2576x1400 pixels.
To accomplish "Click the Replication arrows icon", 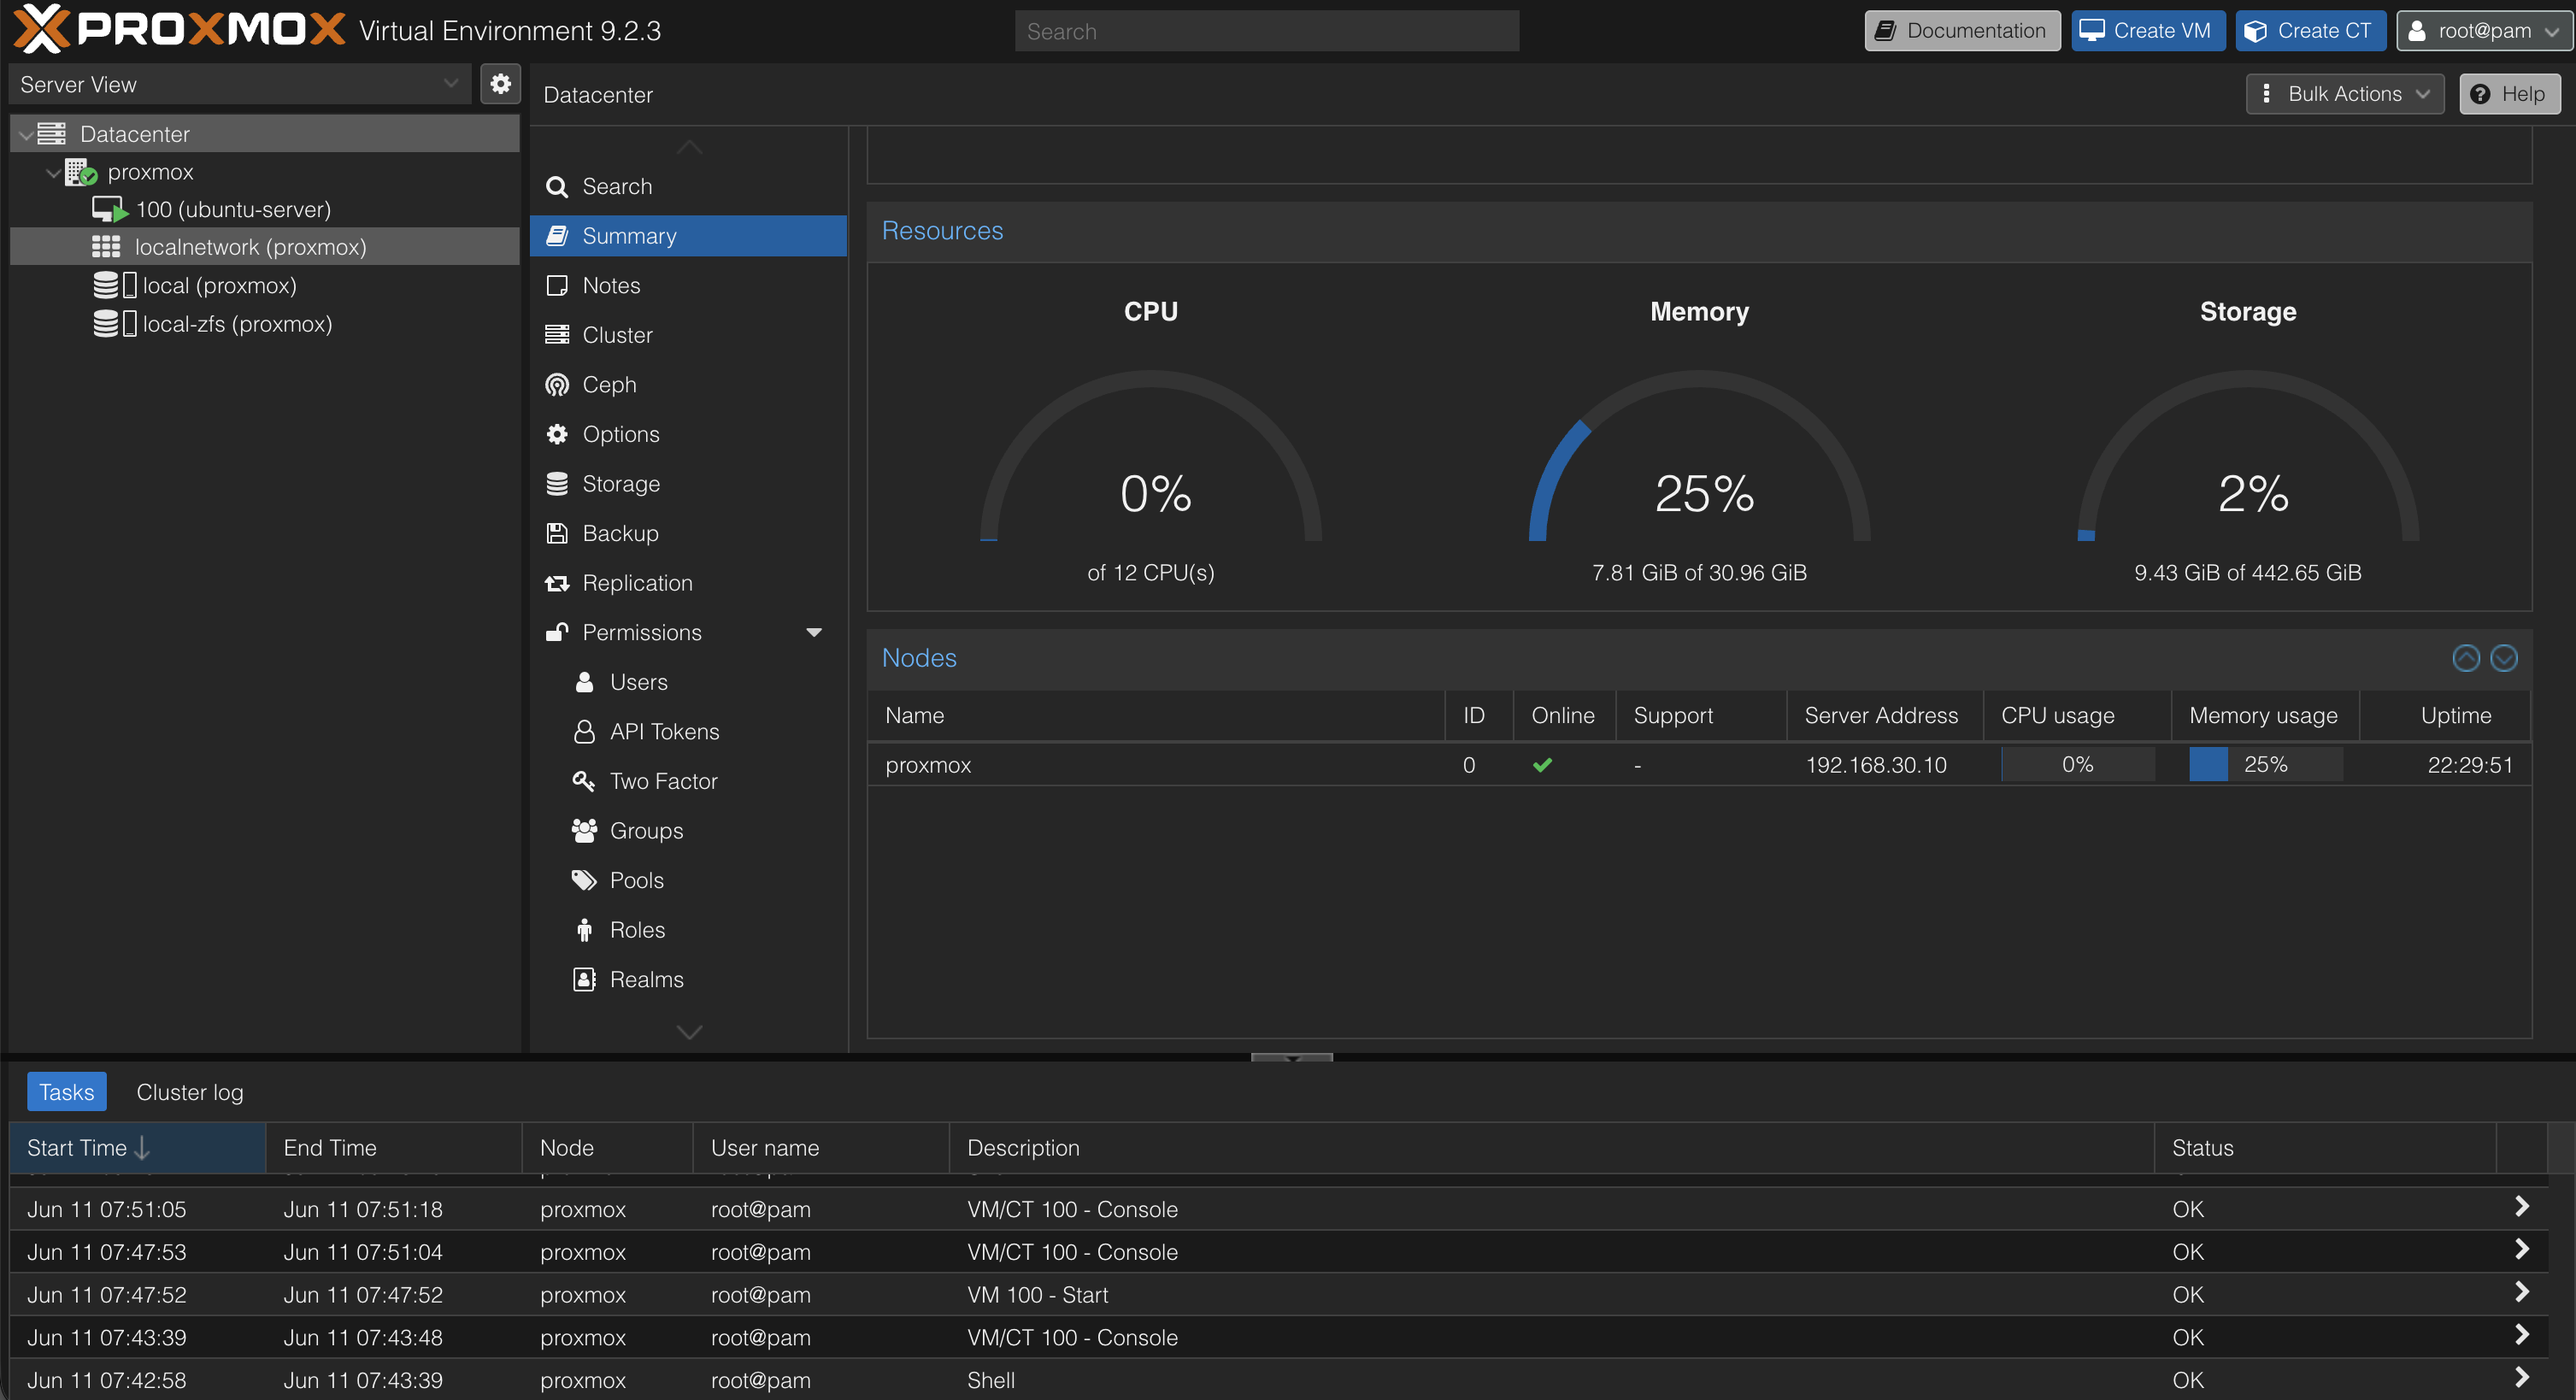I will click(x=557, y=583).
